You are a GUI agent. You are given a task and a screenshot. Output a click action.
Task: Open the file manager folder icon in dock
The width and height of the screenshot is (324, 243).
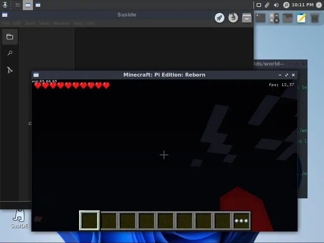pos(288,18)
